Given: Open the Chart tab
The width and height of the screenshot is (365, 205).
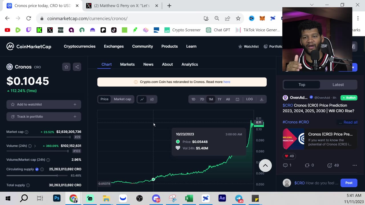Looking at the screenshot, I should pos(107,64).
